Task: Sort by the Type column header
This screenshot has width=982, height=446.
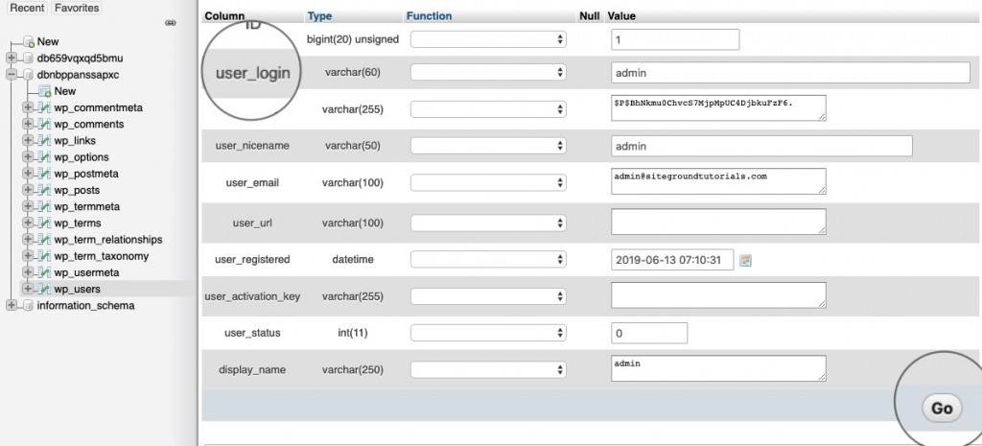Action: (x=319, y=16)
